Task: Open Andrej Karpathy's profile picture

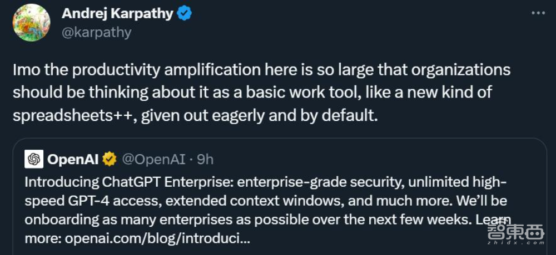Action: pos(32,23)
